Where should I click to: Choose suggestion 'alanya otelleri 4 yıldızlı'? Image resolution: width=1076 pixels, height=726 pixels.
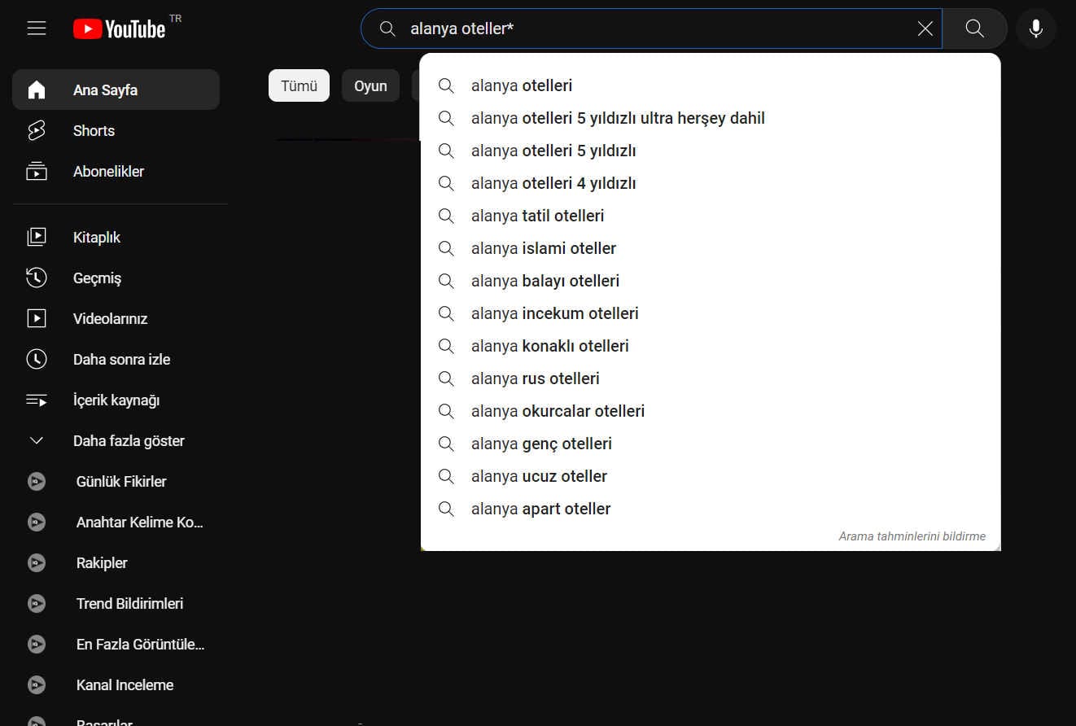click(x=710, y=183)
